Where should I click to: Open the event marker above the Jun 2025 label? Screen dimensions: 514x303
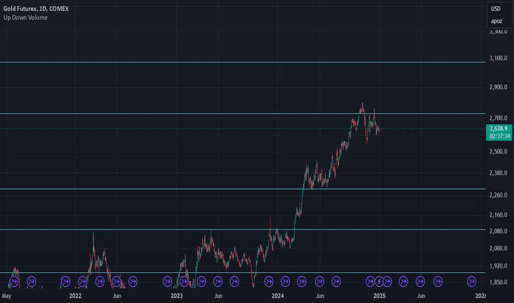[x=420, y=282]
